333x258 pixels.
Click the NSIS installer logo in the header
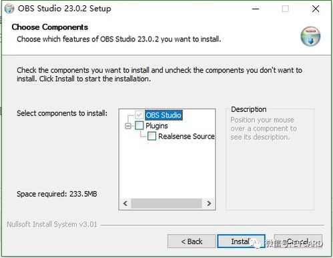310,37
